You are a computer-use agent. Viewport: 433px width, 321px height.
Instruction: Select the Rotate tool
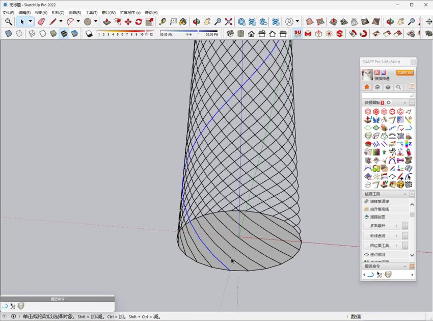coord(139,21)
